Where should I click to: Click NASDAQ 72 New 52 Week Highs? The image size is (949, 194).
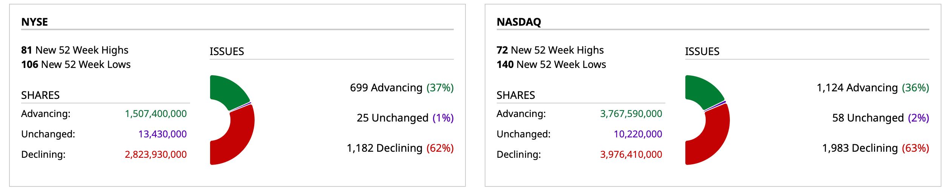[550, 50]
